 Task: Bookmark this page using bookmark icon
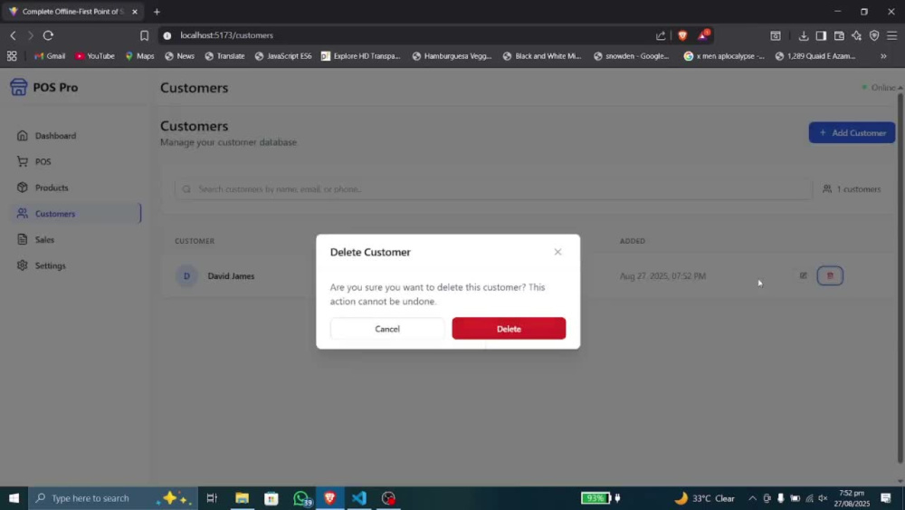(x=144, y=35)
